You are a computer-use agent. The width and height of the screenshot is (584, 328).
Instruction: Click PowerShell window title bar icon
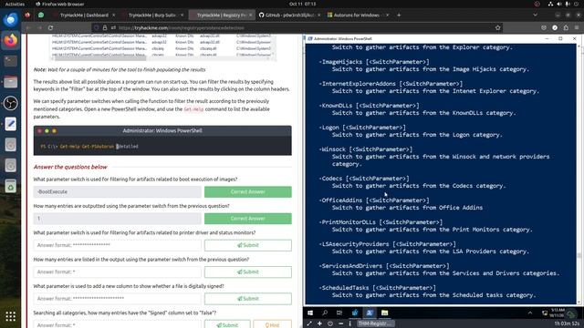point(309,38)
